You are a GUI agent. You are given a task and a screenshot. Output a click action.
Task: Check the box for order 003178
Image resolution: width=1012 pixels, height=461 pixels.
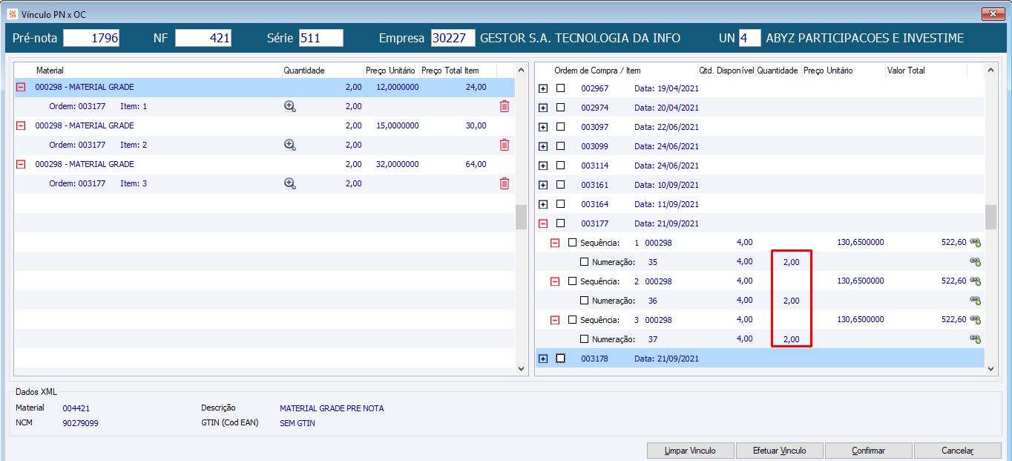click(561, 358)
